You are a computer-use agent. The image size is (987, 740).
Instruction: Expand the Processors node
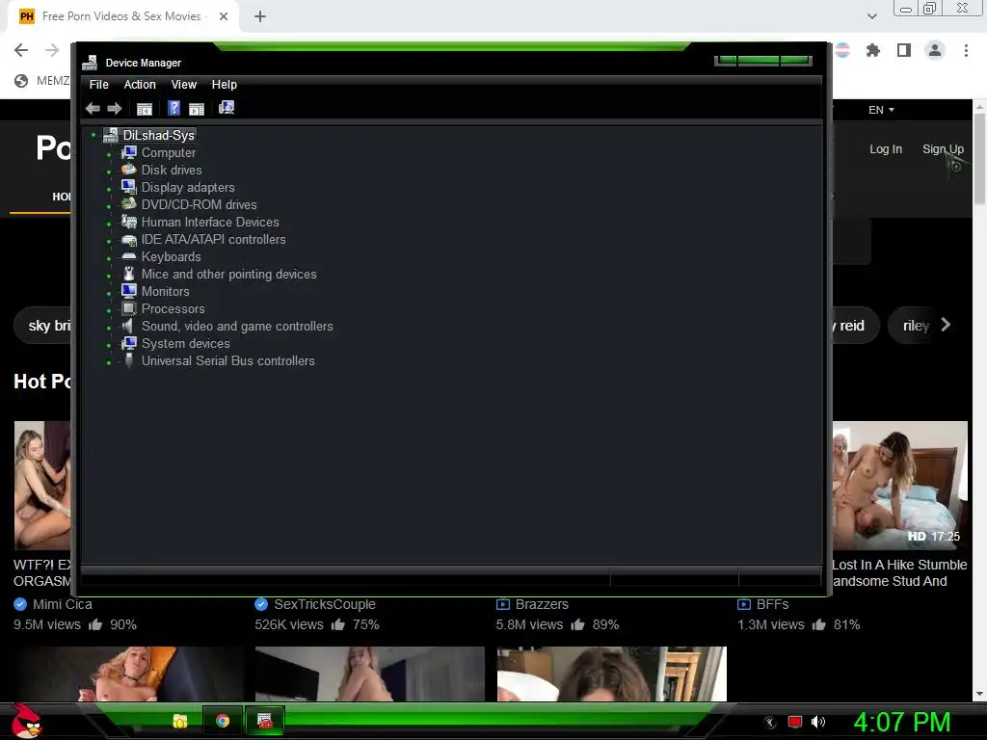tap(109, 310)
